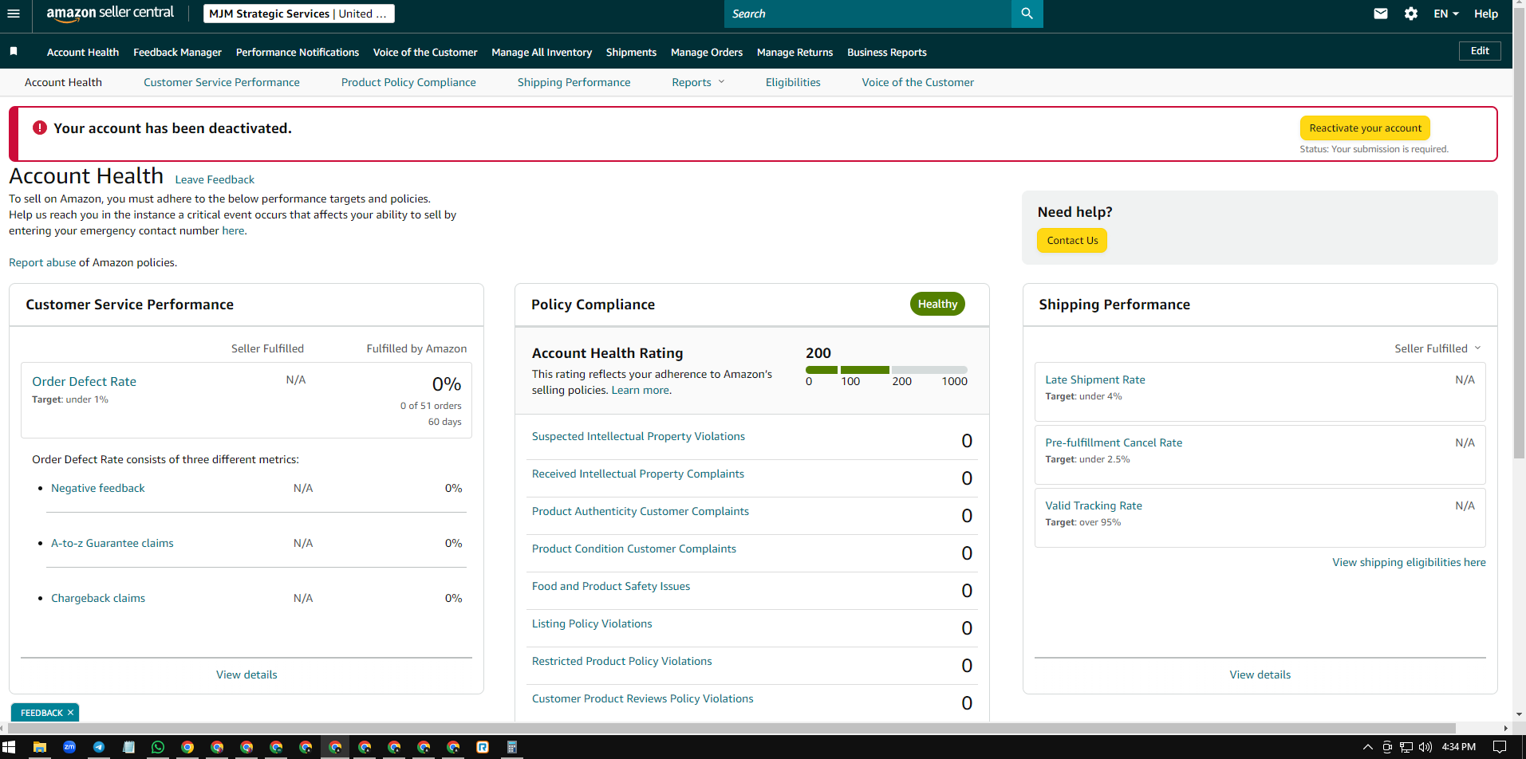The height and width of the screenshot is (759, 1526).
Task: Click into the Search input field
Action: click(x=867, y=14)
